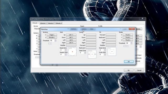Increase Tilt Dead Zone with up arrow
This screenshot has height=94, width=168.
(x=105, y=49)
